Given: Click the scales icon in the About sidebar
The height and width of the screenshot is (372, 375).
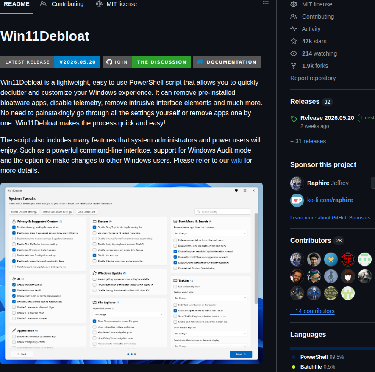Looking at the screenshot, I should [294, 4].
